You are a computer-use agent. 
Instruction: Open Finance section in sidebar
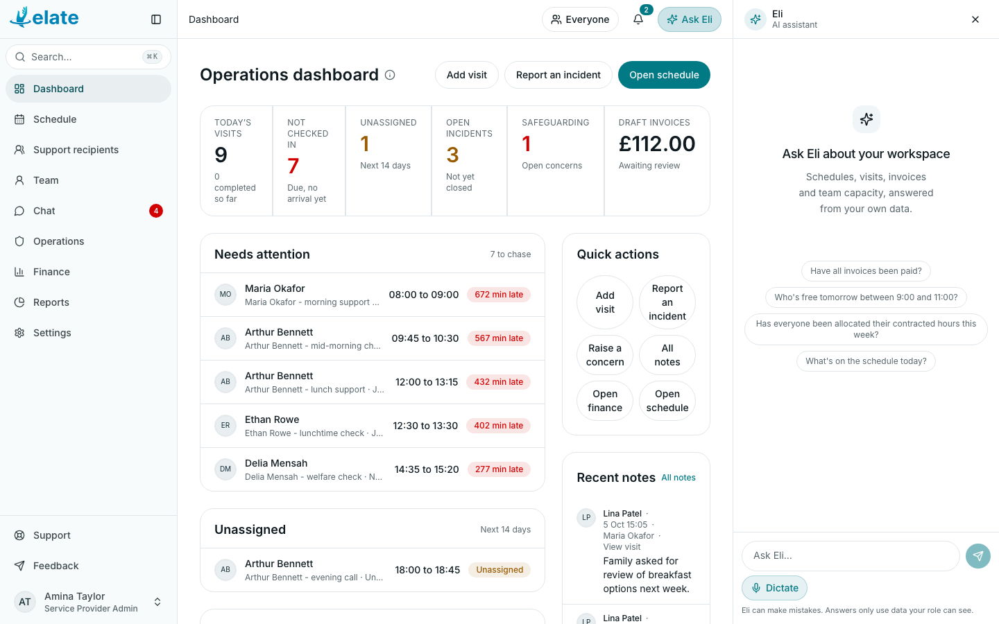click(x=88, y=272)
